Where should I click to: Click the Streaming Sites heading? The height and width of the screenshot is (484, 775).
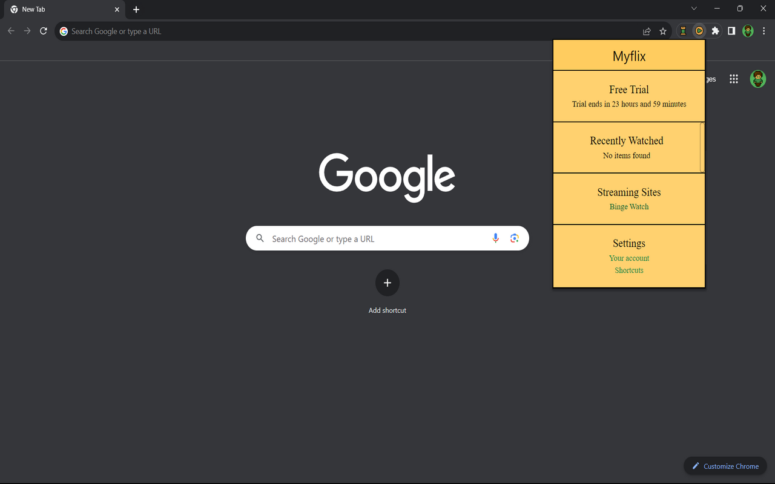point(629,192)
